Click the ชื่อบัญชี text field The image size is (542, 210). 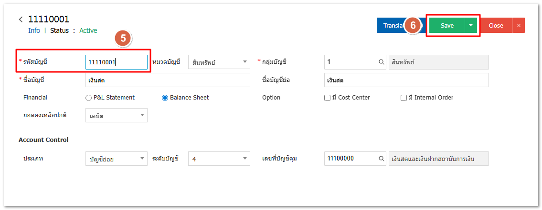coord(168,80)
